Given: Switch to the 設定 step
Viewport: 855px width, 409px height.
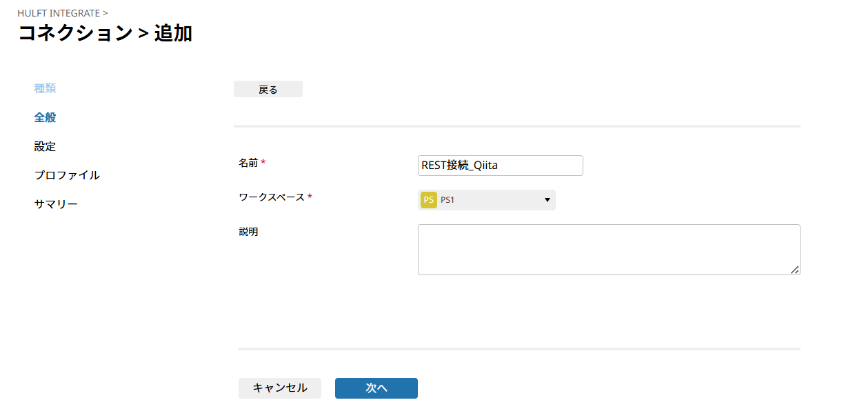Looking at the screenshot, I should point(43,146).
